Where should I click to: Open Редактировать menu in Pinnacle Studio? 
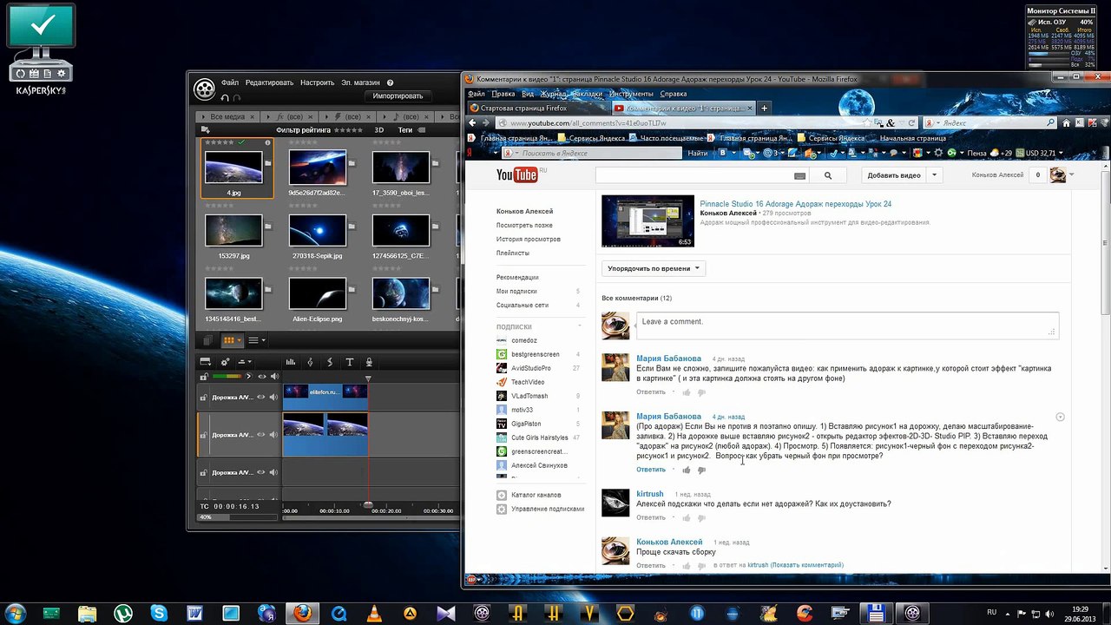269,82
